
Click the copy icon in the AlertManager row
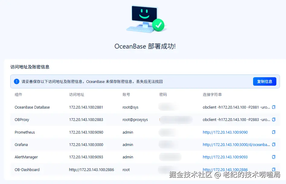274,157
